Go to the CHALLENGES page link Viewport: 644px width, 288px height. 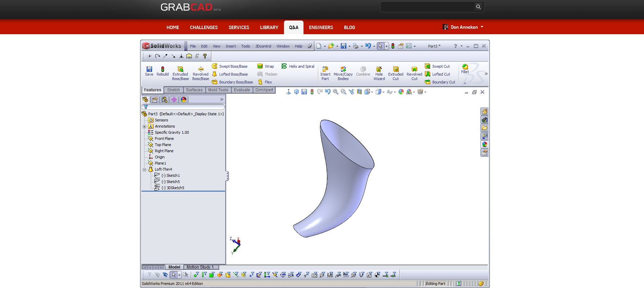204,27
